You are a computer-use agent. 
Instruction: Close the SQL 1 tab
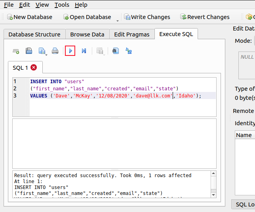(x=34, y=68)
